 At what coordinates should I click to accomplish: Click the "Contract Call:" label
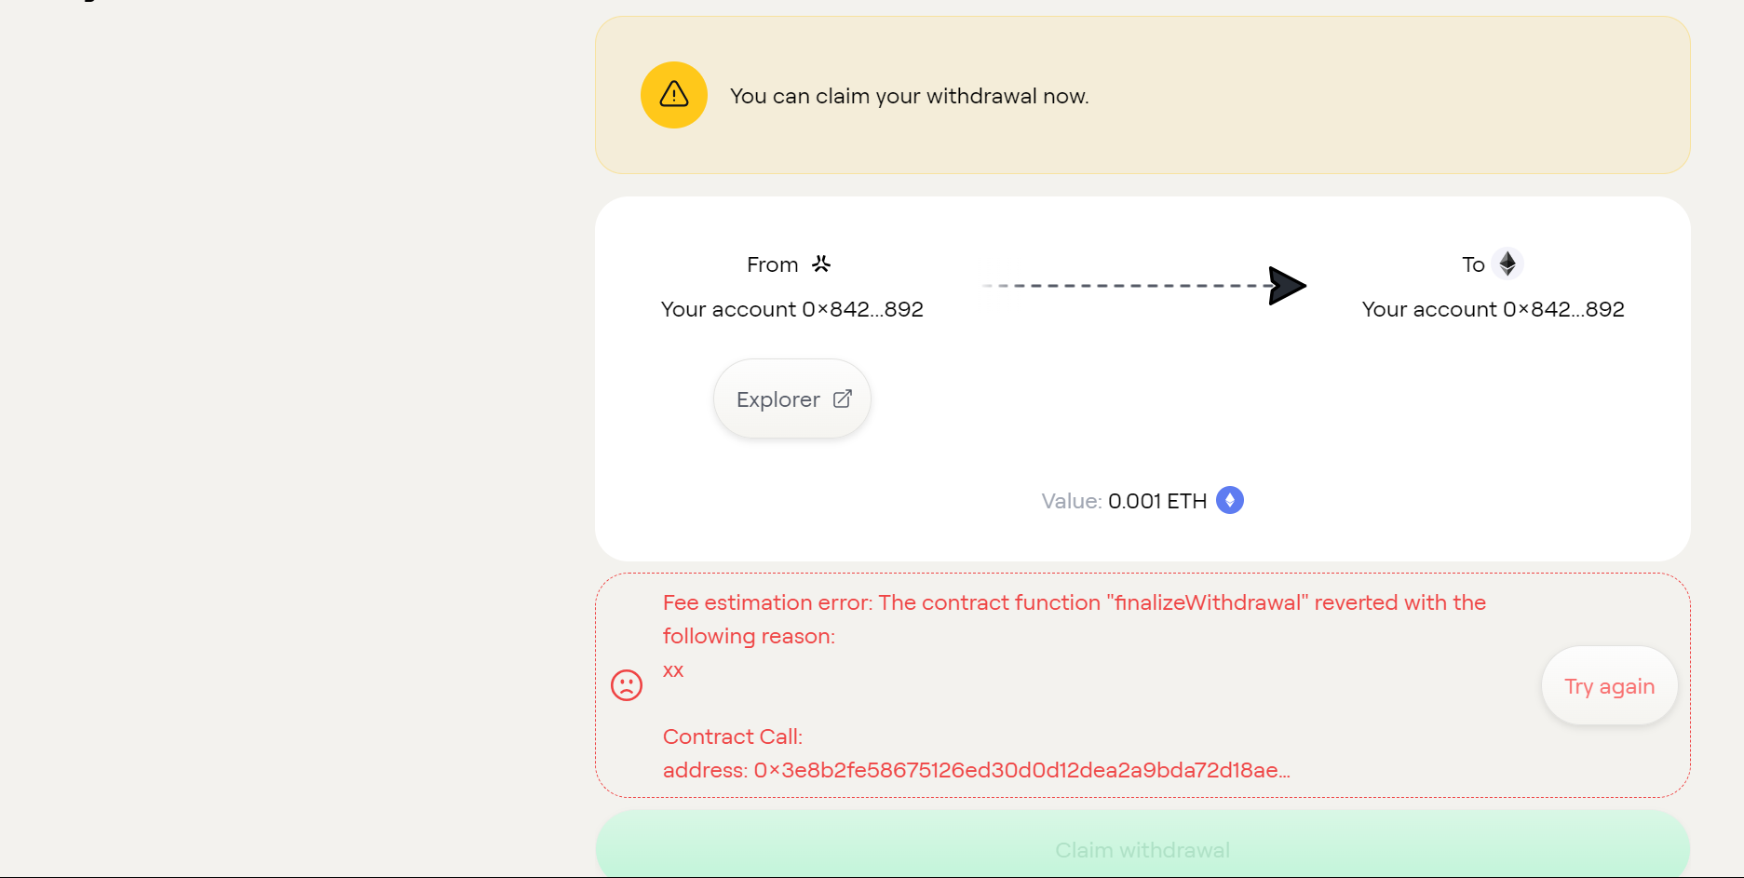pos(732,736)
